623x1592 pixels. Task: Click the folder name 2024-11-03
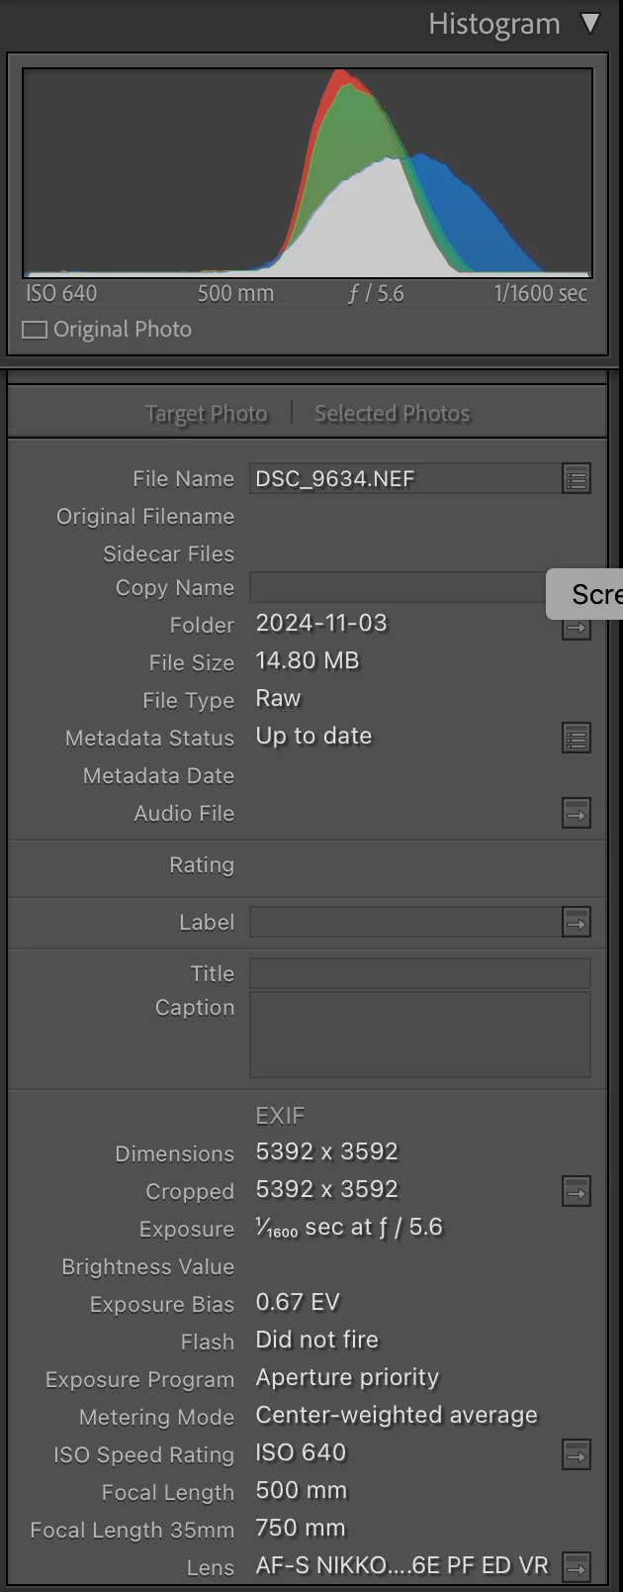click(x=321, y=624)
